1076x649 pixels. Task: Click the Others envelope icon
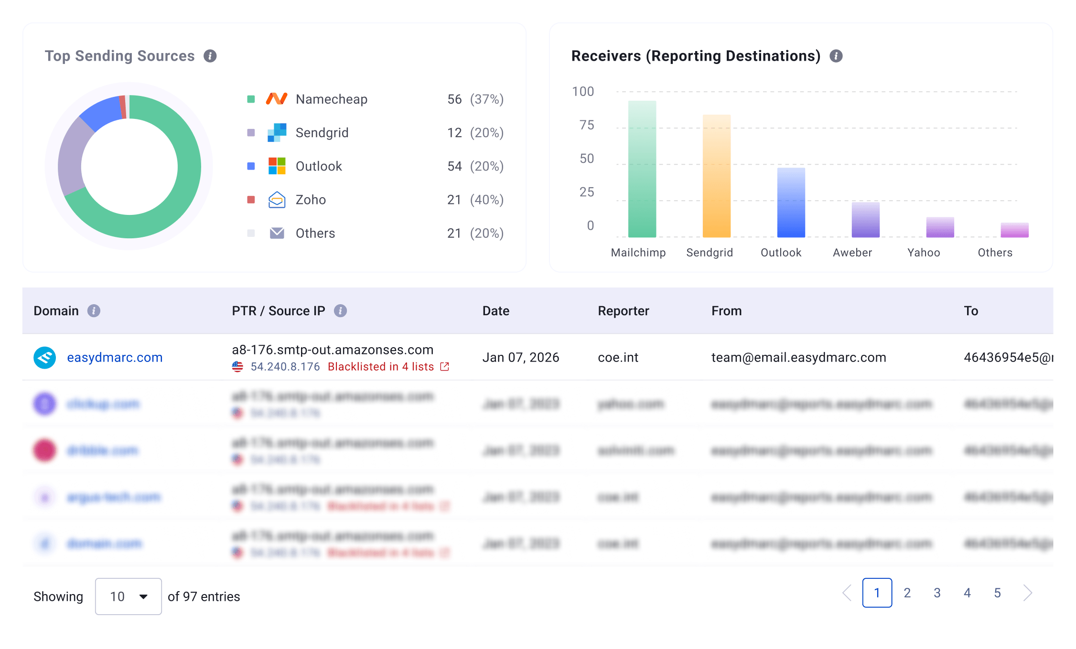pos(277,233)
